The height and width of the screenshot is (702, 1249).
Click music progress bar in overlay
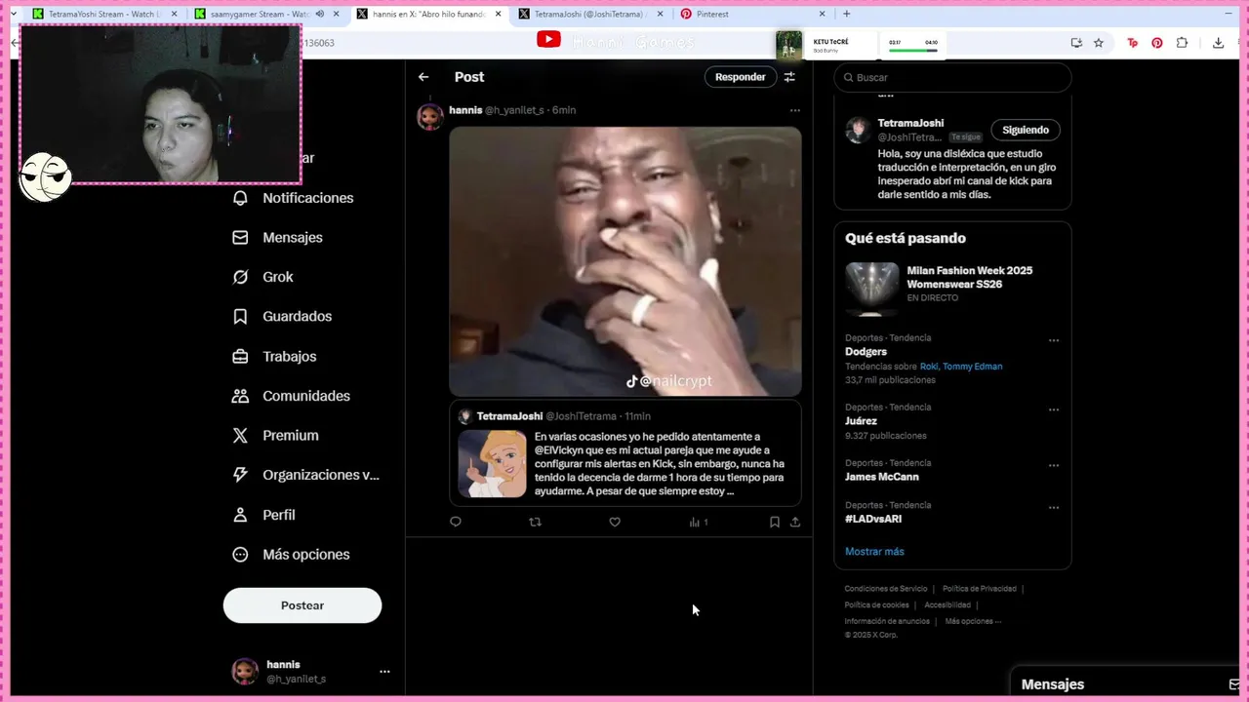(x=913, y=50)
